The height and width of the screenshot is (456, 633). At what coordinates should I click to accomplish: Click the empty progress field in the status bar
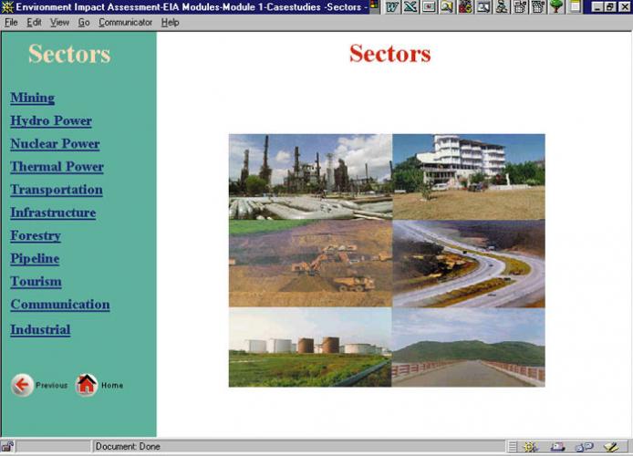[54, 447]
